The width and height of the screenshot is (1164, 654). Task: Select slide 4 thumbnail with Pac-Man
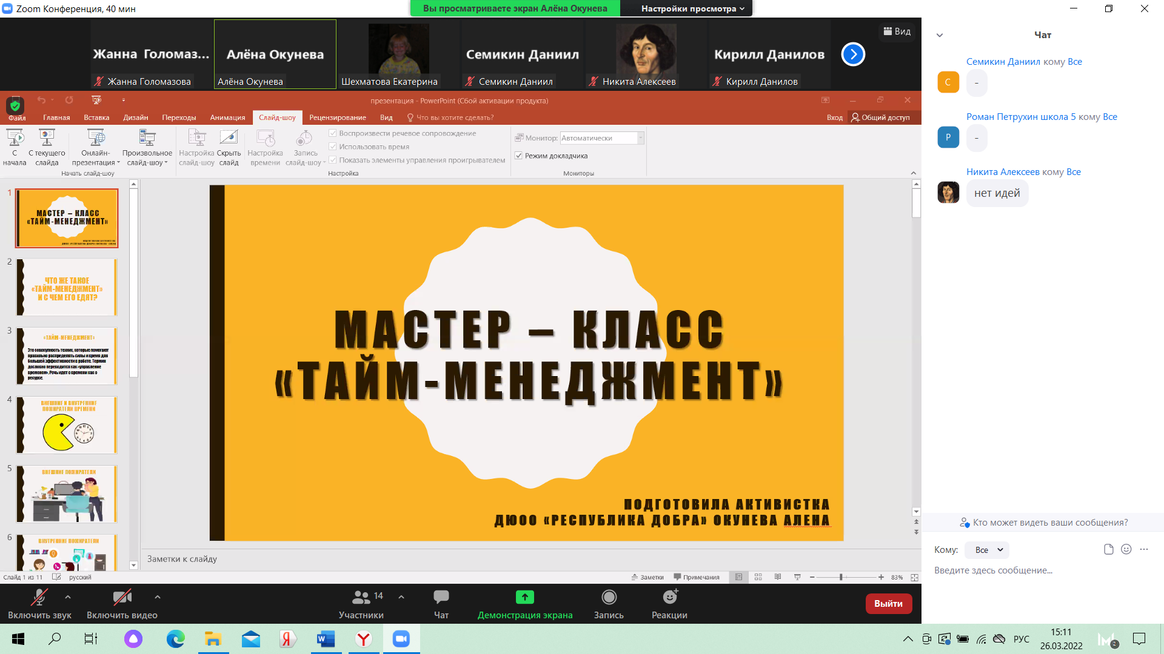coord(67,425)
